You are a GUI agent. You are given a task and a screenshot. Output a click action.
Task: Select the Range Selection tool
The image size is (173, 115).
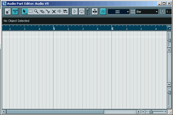pyautogui.click(x=31, y=12)
